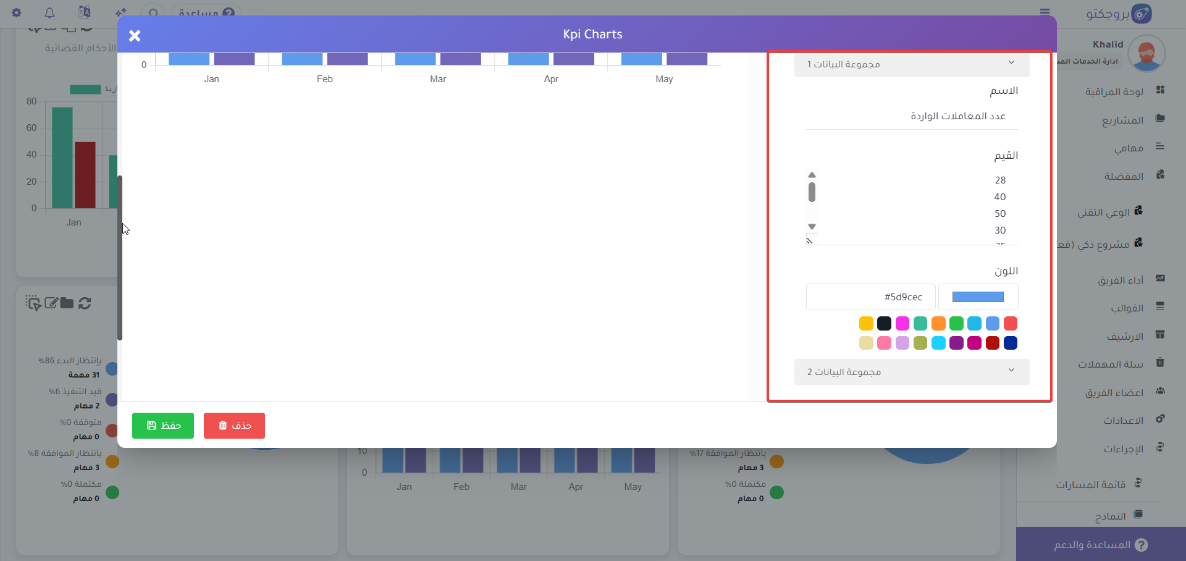Select the yellow color swatch
The height and width of the screenshot is (561, 1186).
point(866,324)
